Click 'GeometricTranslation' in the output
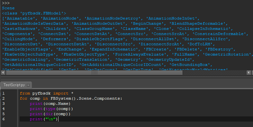Viewport: 253px width, 127px height. 81,59
